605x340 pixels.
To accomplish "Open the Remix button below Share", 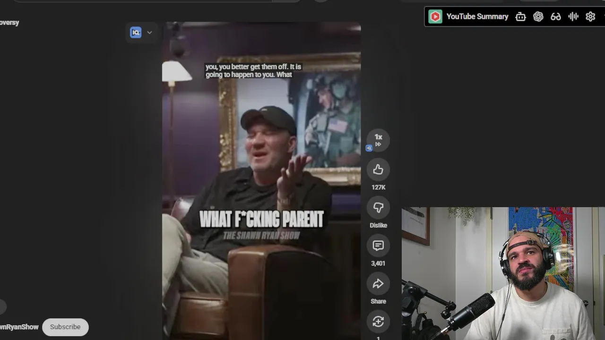I will (378, 322).
